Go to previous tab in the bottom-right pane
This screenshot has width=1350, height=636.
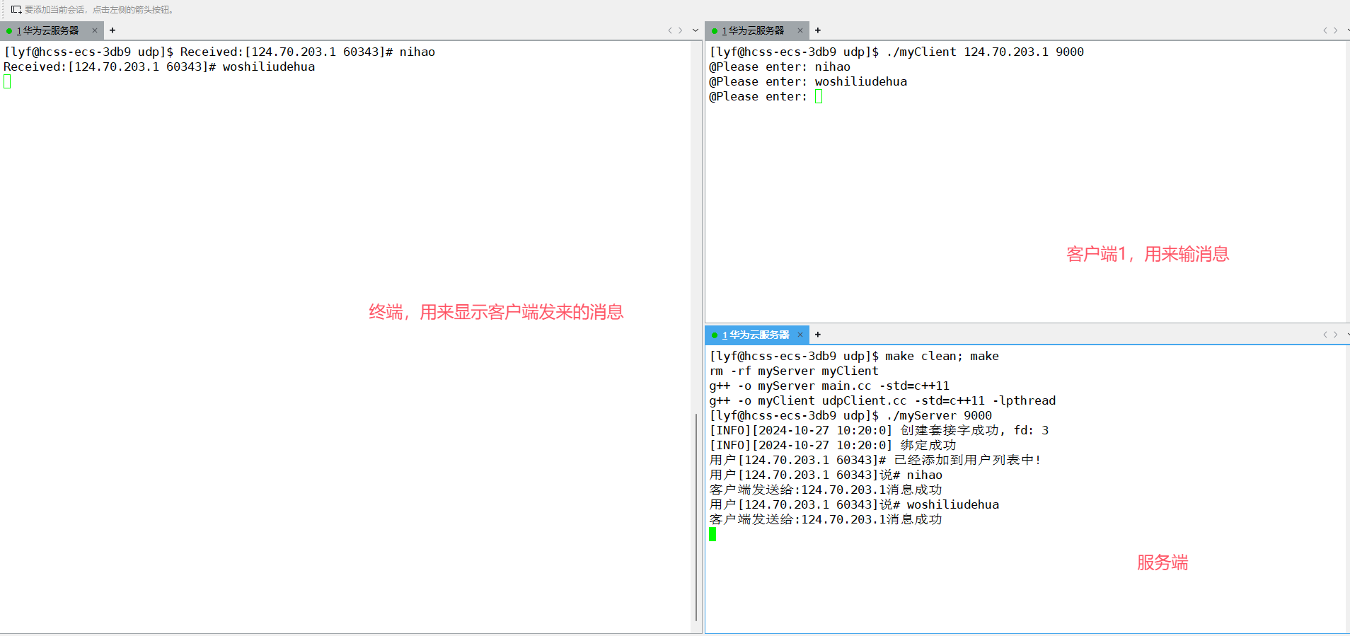point(1325,335)
